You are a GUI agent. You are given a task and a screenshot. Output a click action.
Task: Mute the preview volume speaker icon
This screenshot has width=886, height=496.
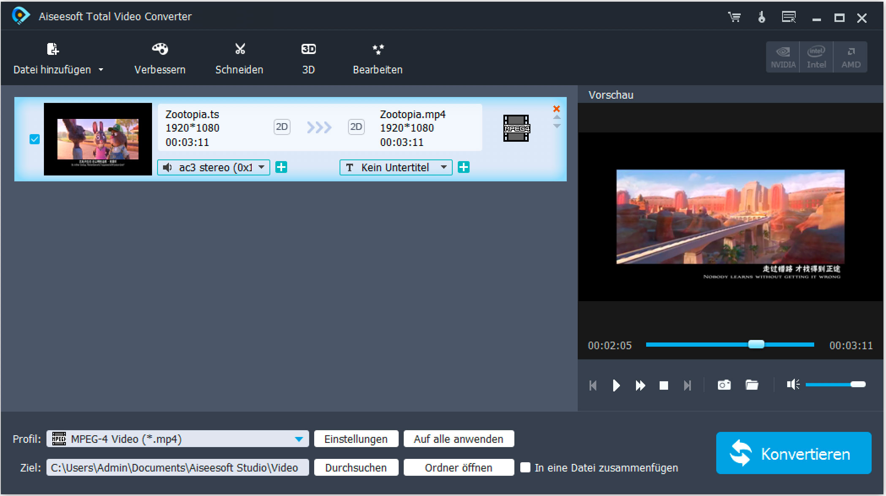click(793, 384)
